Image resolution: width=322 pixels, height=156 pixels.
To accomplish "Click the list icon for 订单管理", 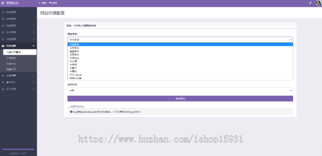I will (3, 19).
